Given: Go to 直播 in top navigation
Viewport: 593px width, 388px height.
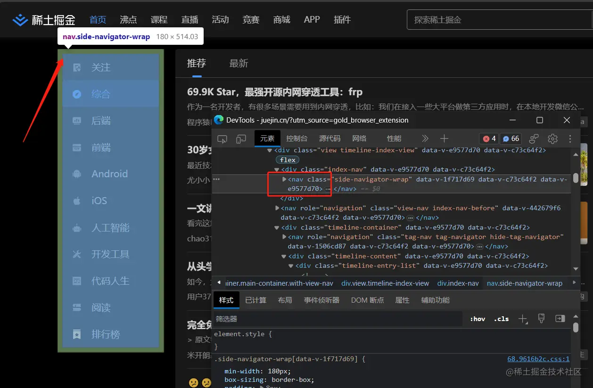Looking at the screenshot, I should click(189, 20).
